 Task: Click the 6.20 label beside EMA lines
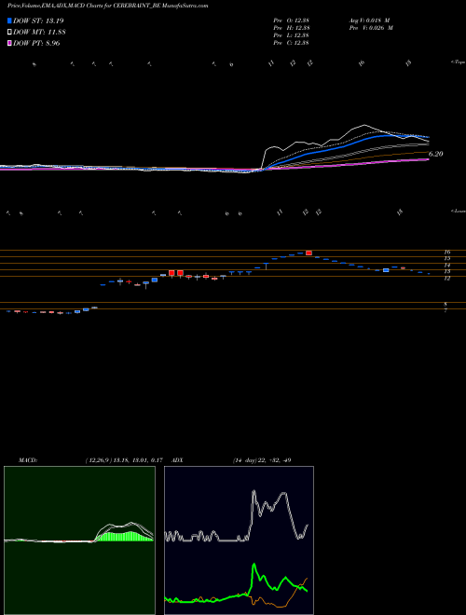[x=435, y=154]
